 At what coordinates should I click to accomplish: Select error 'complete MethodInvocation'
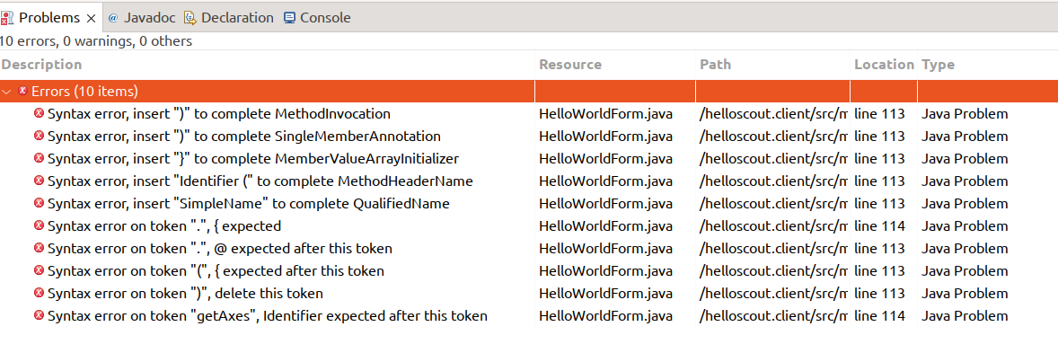219,114
